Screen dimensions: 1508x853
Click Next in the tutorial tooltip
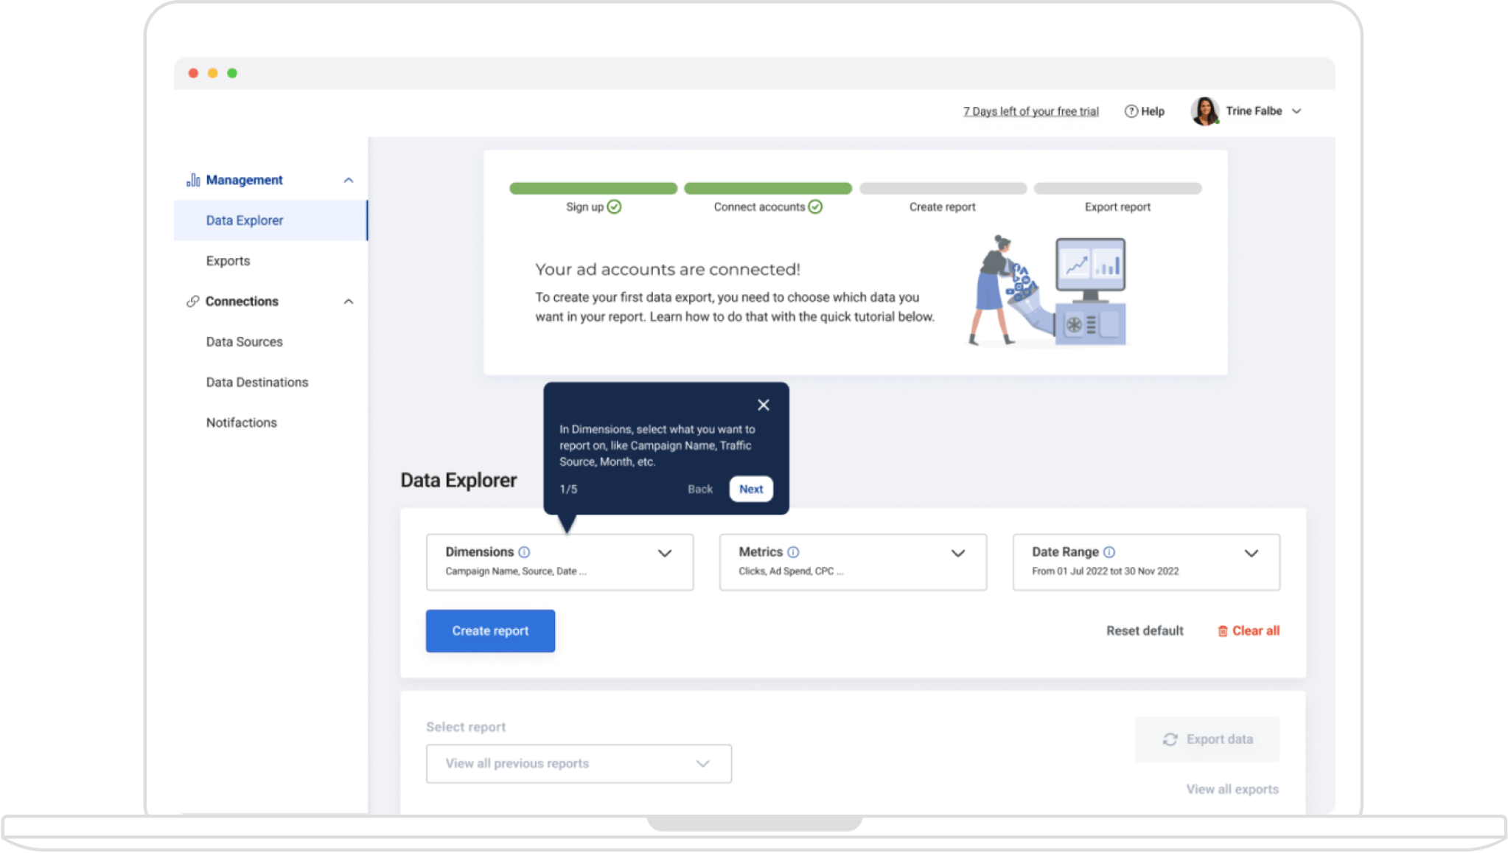click(750, 490)
